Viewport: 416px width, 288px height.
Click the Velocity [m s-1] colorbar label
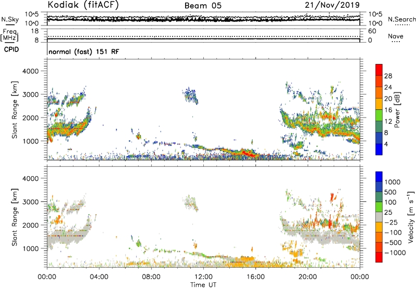coord(410,217)
